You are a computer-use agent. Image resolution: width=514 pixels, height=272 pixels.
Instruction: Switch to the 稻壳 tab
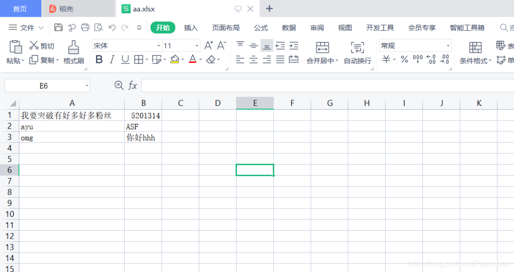pyautogui.click(x=78, y=9)
